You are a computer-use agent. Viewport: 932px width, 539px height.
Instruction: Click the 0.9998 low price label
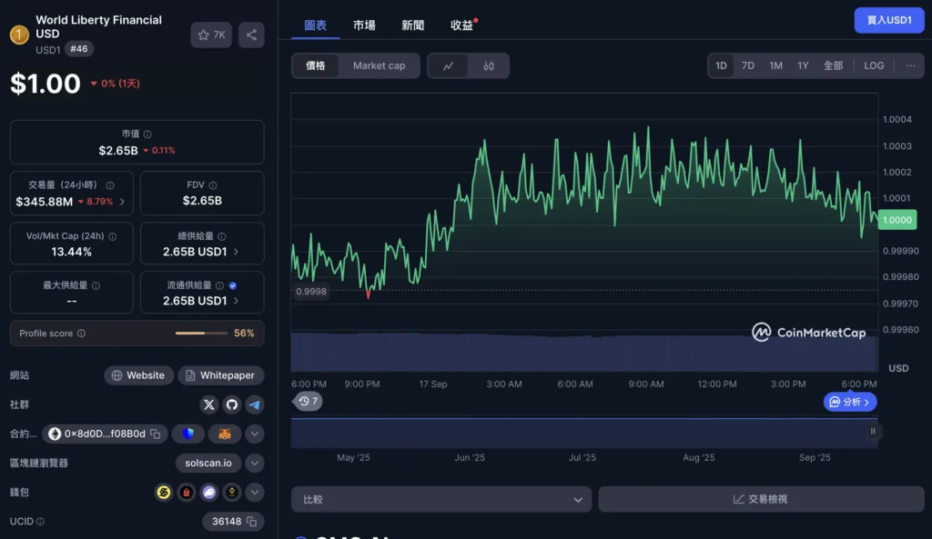pyautogui.click(x=311, y=292)
